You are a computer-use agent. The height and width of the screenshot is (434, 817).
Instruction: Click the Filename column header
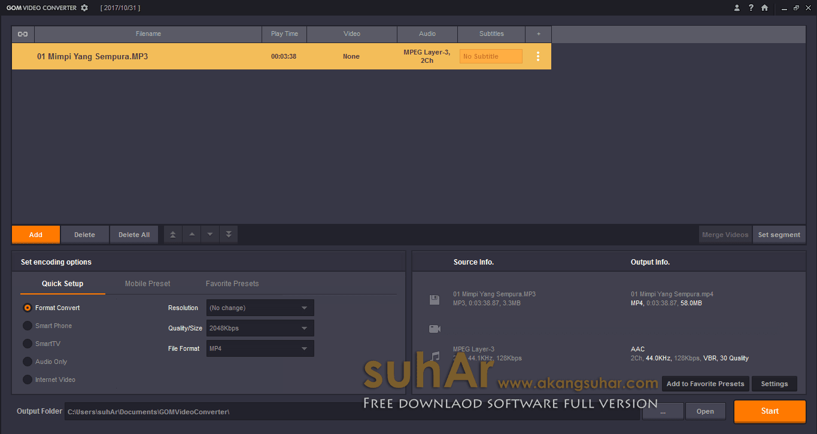tap(148, 34)
